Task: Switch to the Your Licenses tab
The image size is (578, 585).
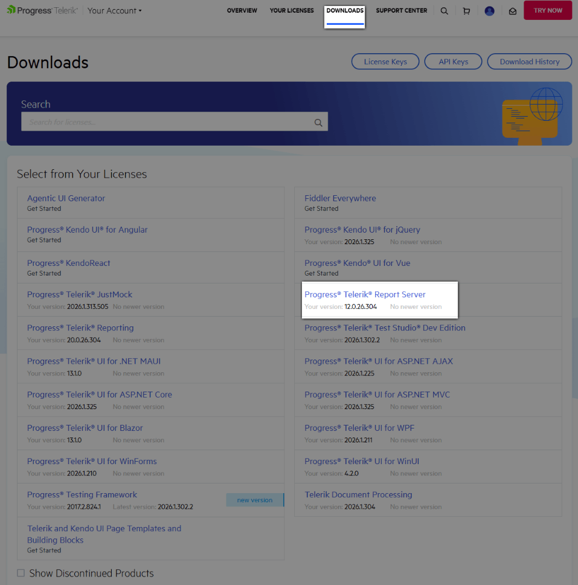Action: [x=291, y=10]
